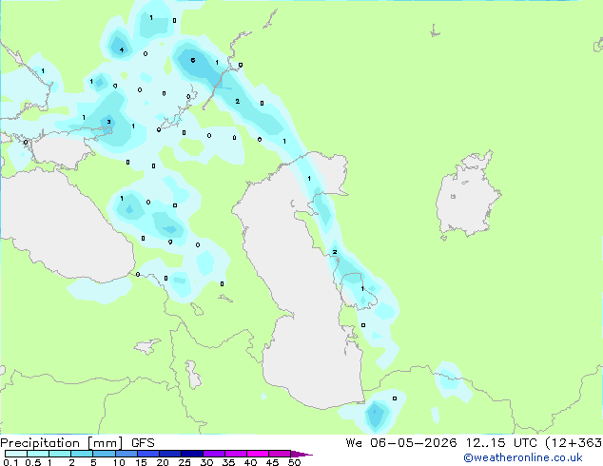Screen dimensions: 603x466
Task: Pick the 15–20 mm legend color swatch
Action: coord(147,454)
